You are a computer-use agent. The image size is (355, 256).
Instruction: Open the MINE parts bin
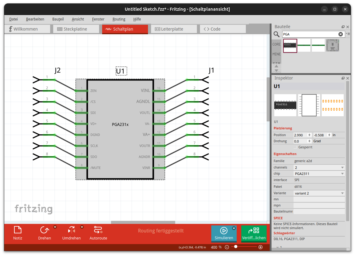(276, 54)
